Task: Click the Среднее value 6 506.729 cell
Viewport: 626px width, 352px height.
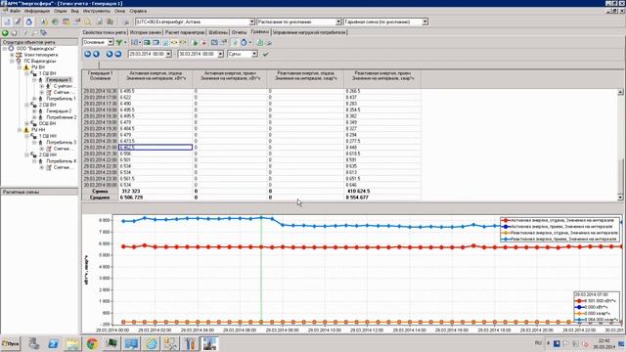Action: coord(156,198)
